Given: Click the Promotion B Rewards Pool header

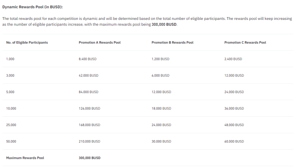Looking at the screenshot, I should 172,42.
